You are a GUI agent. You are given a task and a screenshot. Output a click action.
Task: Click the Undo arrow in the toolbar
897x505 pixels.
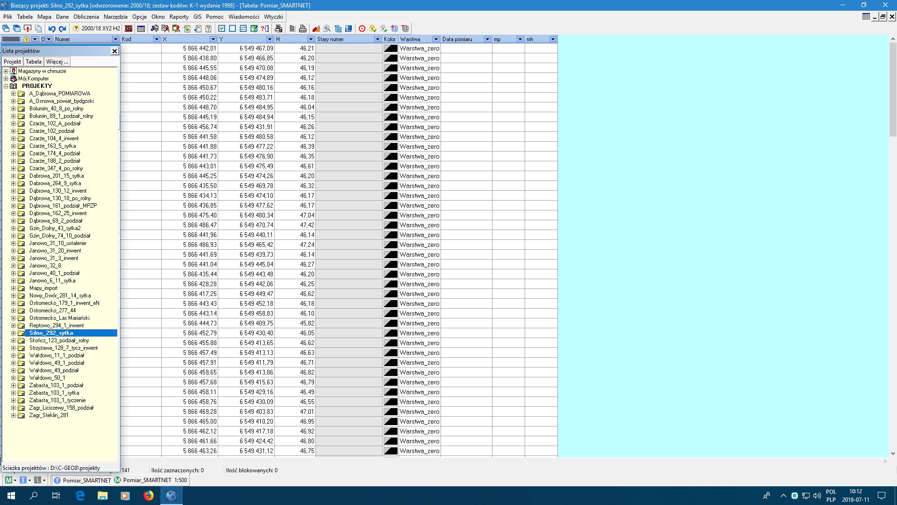[52, 29]
